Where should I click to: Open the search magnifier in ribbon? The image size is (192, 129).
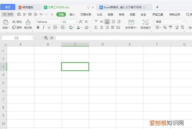tap(188, 14)
